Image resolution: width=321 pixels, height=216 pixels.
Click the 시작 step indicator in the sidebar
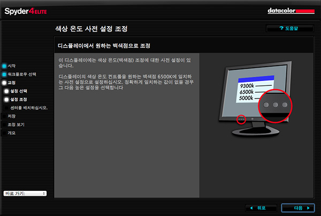4,66
